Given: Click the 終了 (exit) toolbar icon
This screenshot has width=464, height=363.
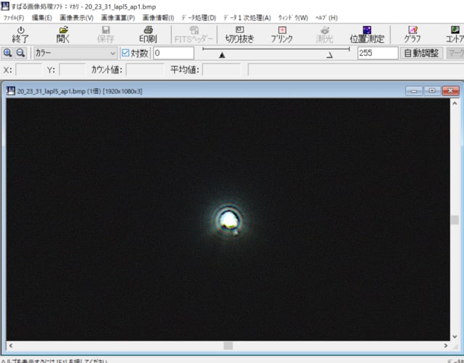Looking at the screenshot, I should [20, 35].
